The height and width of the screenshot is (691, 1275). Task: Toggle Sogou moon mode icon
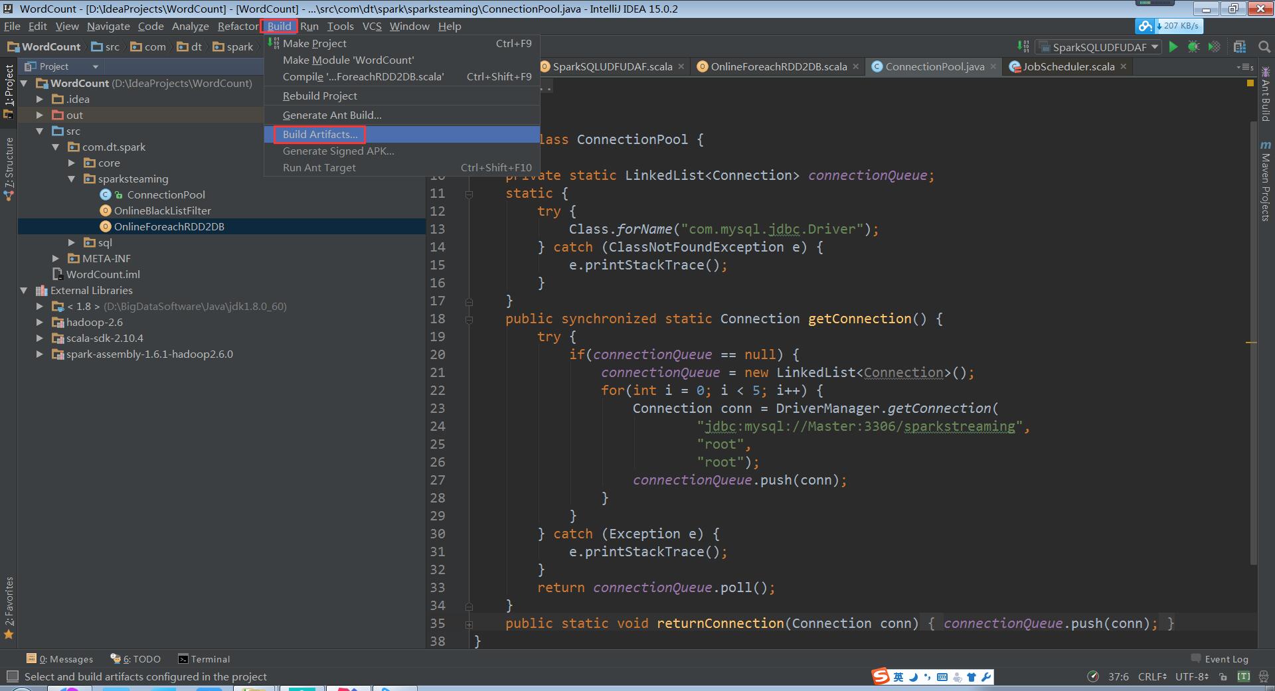tap(913, 677)
